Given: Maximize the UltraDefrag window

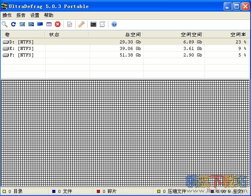Looking at the screenshot, I should (236, 7).
